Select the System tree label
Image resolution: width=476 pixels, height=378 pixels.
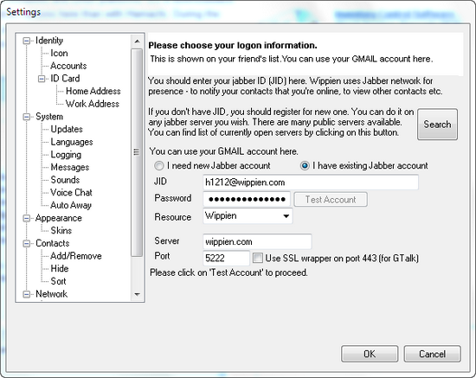pos(49,117)
